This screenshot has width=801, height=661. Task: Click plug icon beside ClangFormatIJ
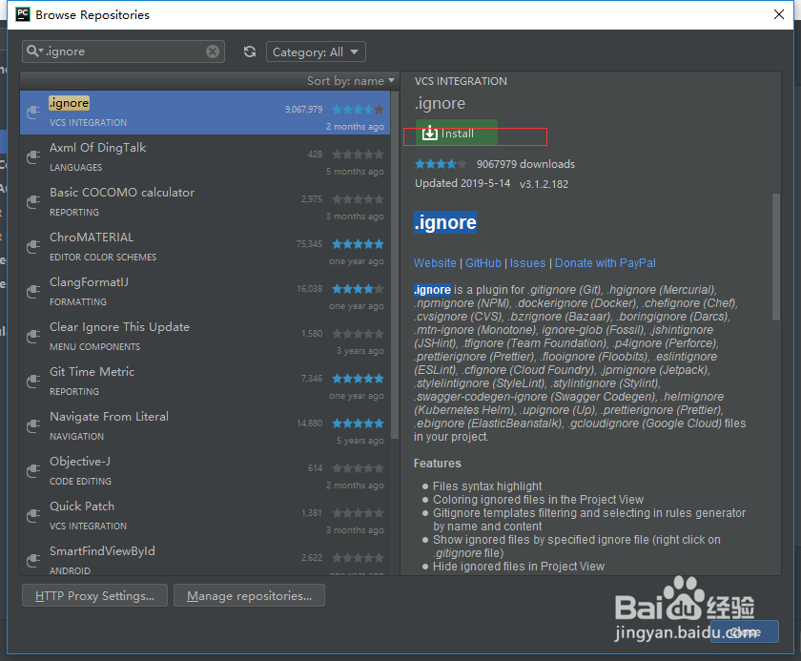(x=33, y=292)
